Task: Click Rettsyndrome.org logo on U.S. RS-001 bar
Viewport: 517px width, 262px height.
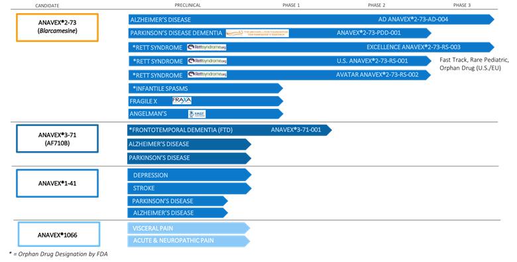Action: 207,61
